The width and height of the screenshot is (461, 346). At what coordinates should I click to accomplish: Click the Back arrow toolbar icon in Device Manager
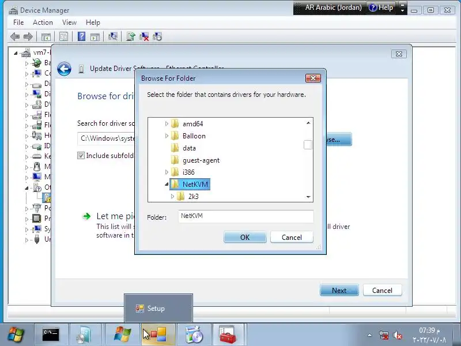point(15,37)
